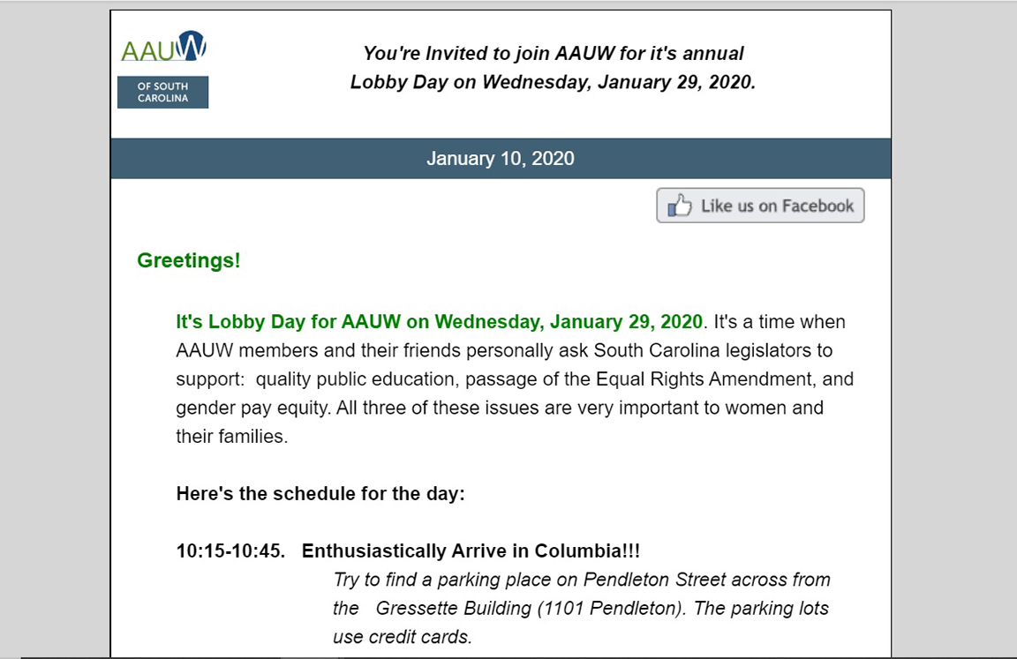The width and height of the screenshot is (1017, 659).
Task: Select the OF SOUTH CAROLINA badge
Action: [x=162, y=92]
